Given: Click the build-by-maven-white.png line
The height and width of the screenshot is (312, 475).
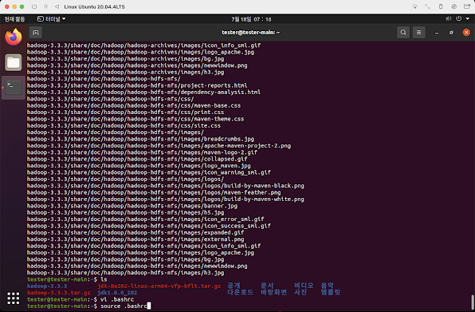Looking at the screenshot, I should pyautogui.click(x=166, y=199).
